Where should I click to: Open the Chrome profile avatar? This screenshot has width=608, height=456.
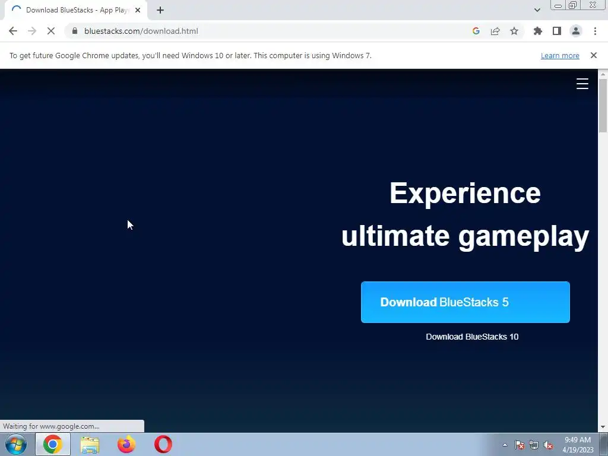[576, 31]
